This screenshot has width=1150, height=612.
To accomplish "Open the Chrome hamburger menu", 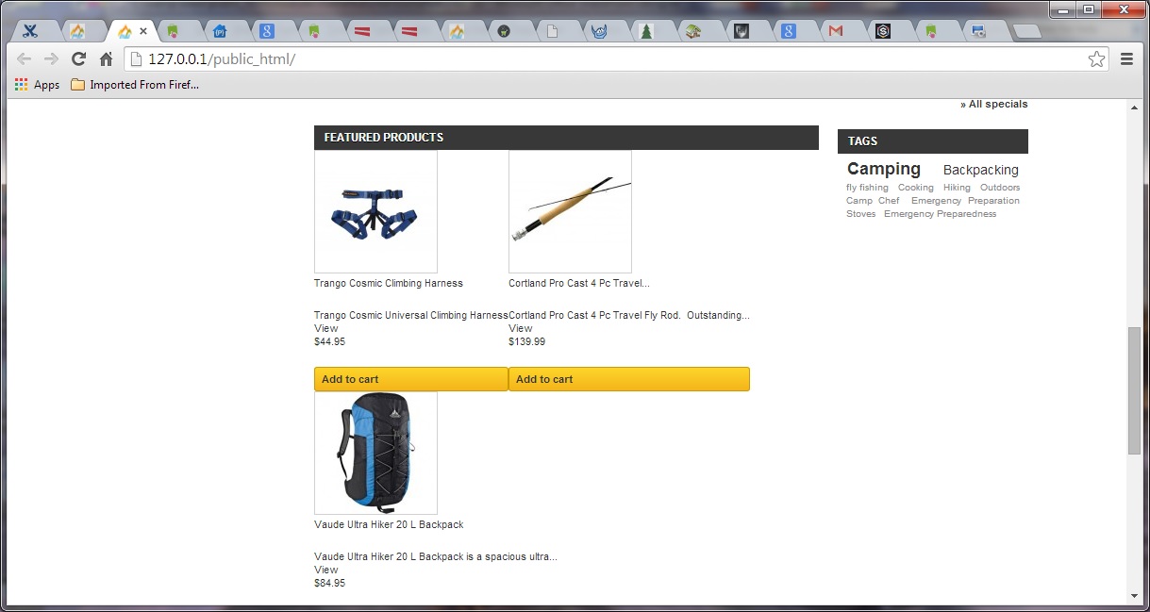I will coord(1126,59).
